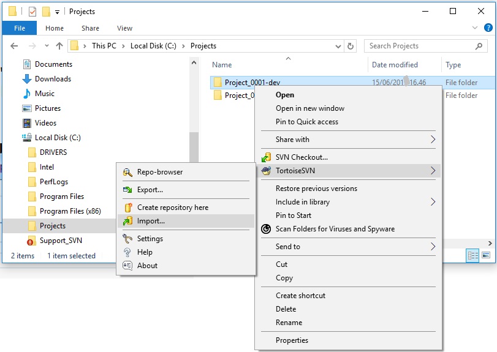Select Create repository here

[186, 208]
